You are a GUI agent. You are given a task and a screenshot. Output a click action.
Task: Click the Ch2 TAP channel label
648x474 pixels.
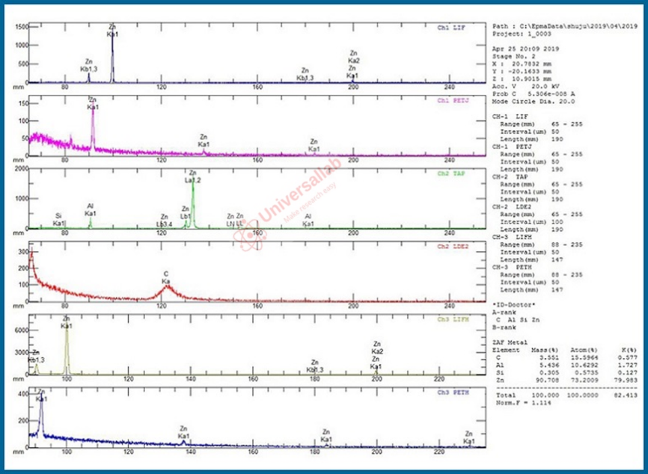click(452, 173)
